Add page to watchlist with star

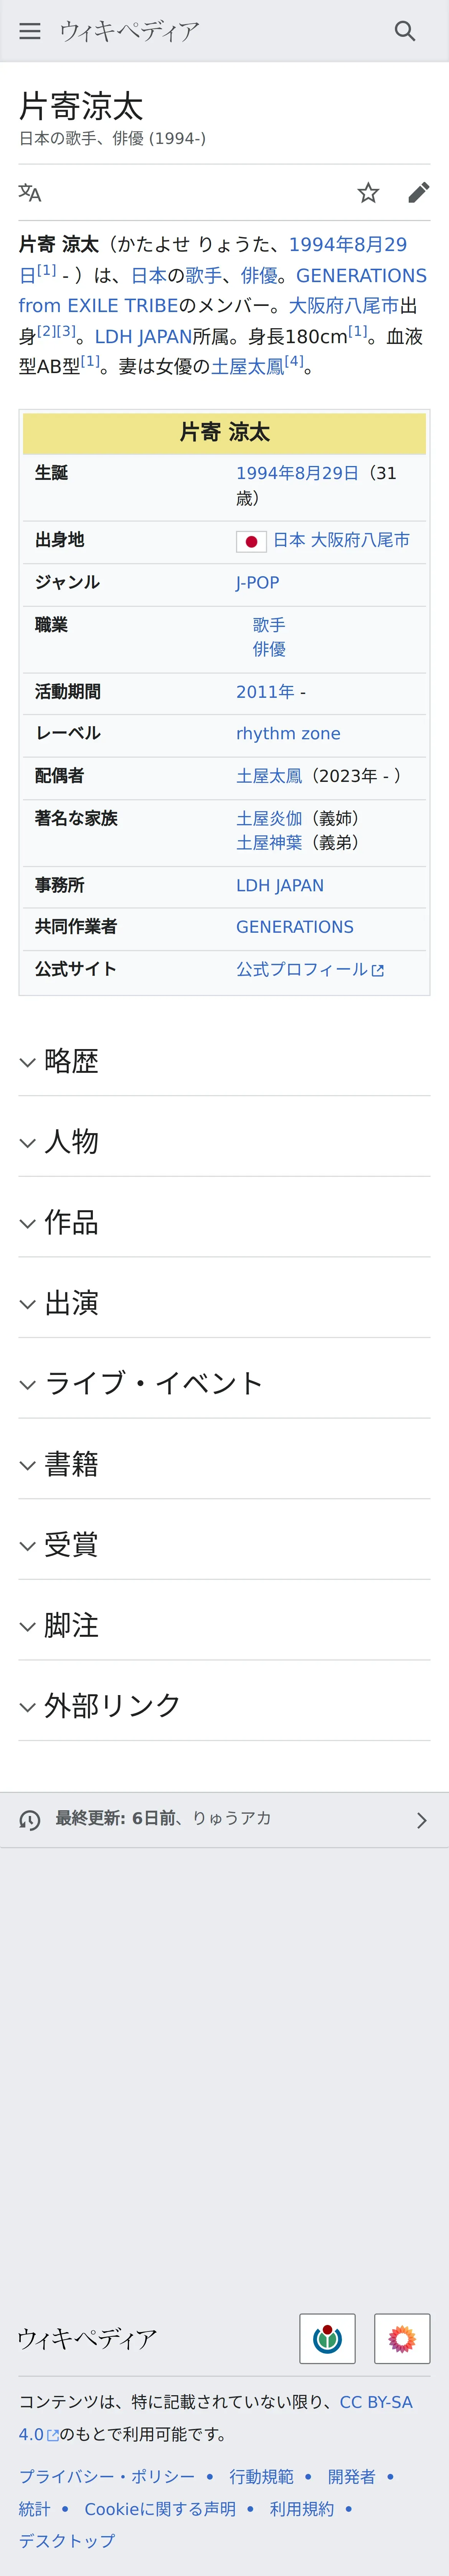click(368, 193)
